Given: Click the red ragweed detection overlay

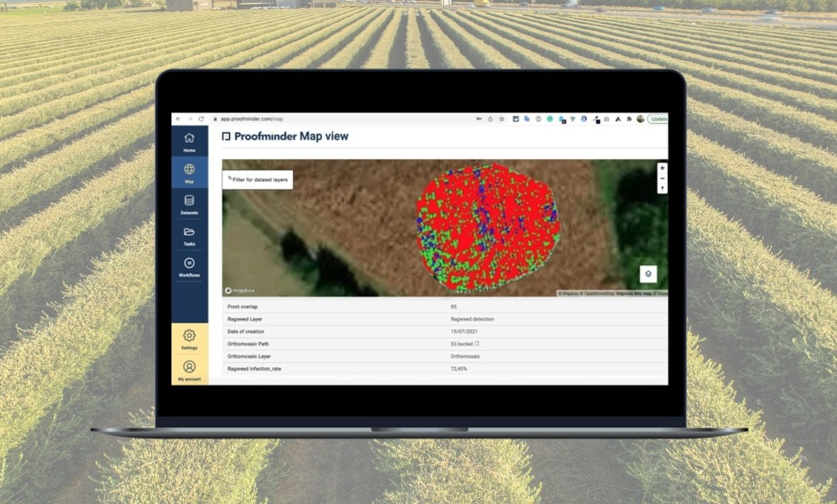Looking at the screenshot, I should point(487,228).
